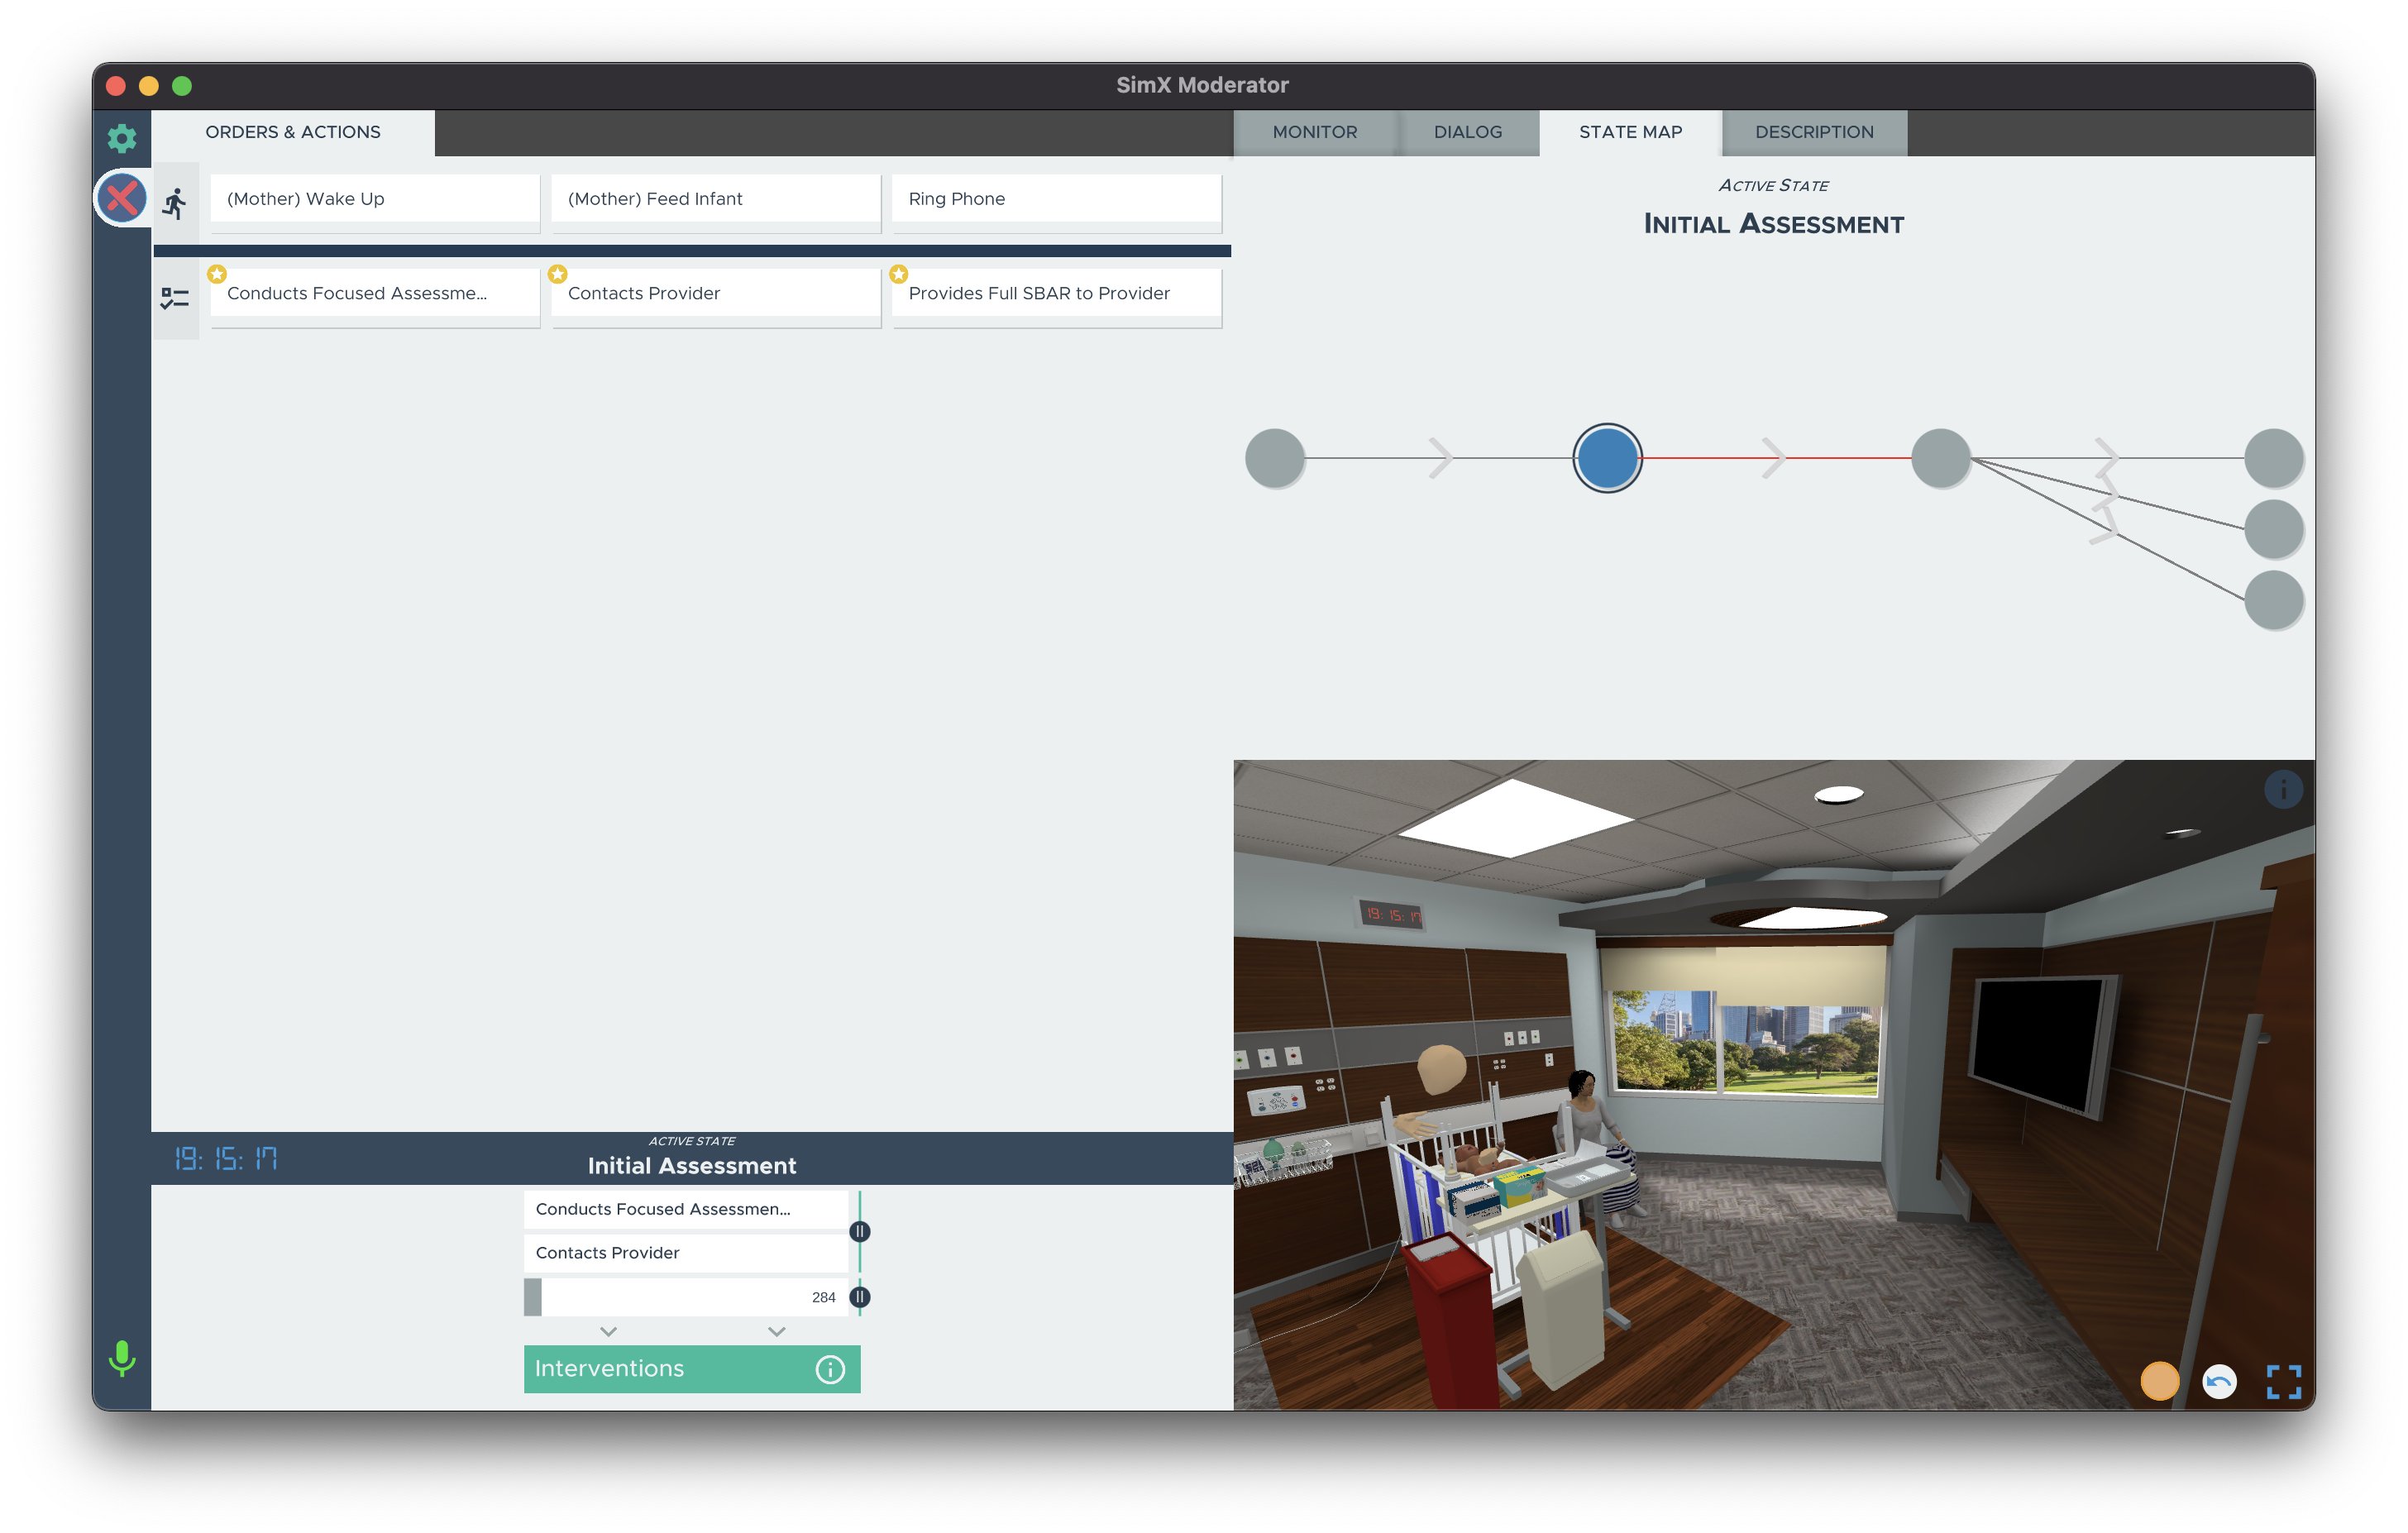Click the 284 timer progress bar
The image size is (2408, 1533).
(686, 1297)
